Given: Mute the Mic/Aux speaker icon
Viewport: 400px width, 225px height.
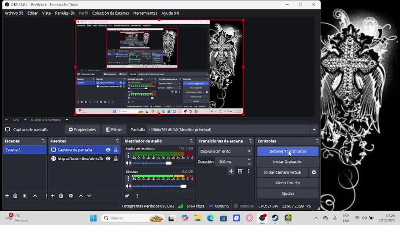Looking at the screenshot, I should [x=128, y=186].
